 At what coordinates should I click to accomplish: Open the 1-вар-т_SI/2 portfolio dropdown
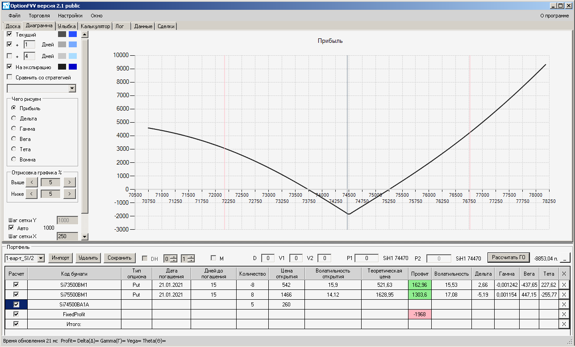click(x=41, y=258)
